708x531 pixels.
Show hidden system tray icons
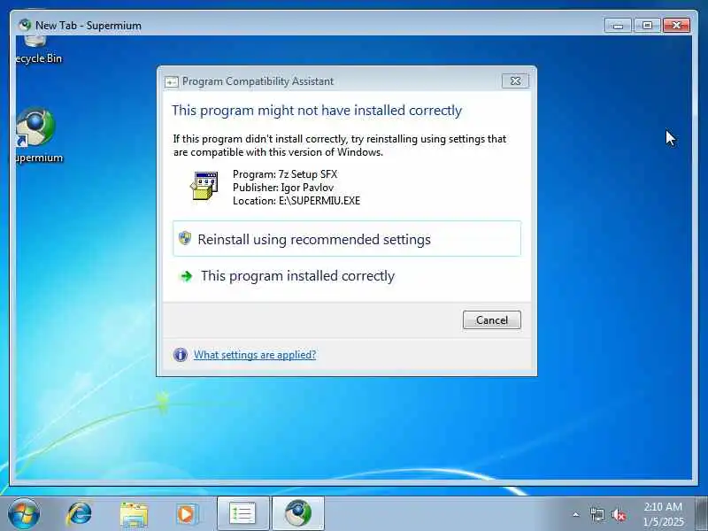pyautogui.click(x=576, y=514)
